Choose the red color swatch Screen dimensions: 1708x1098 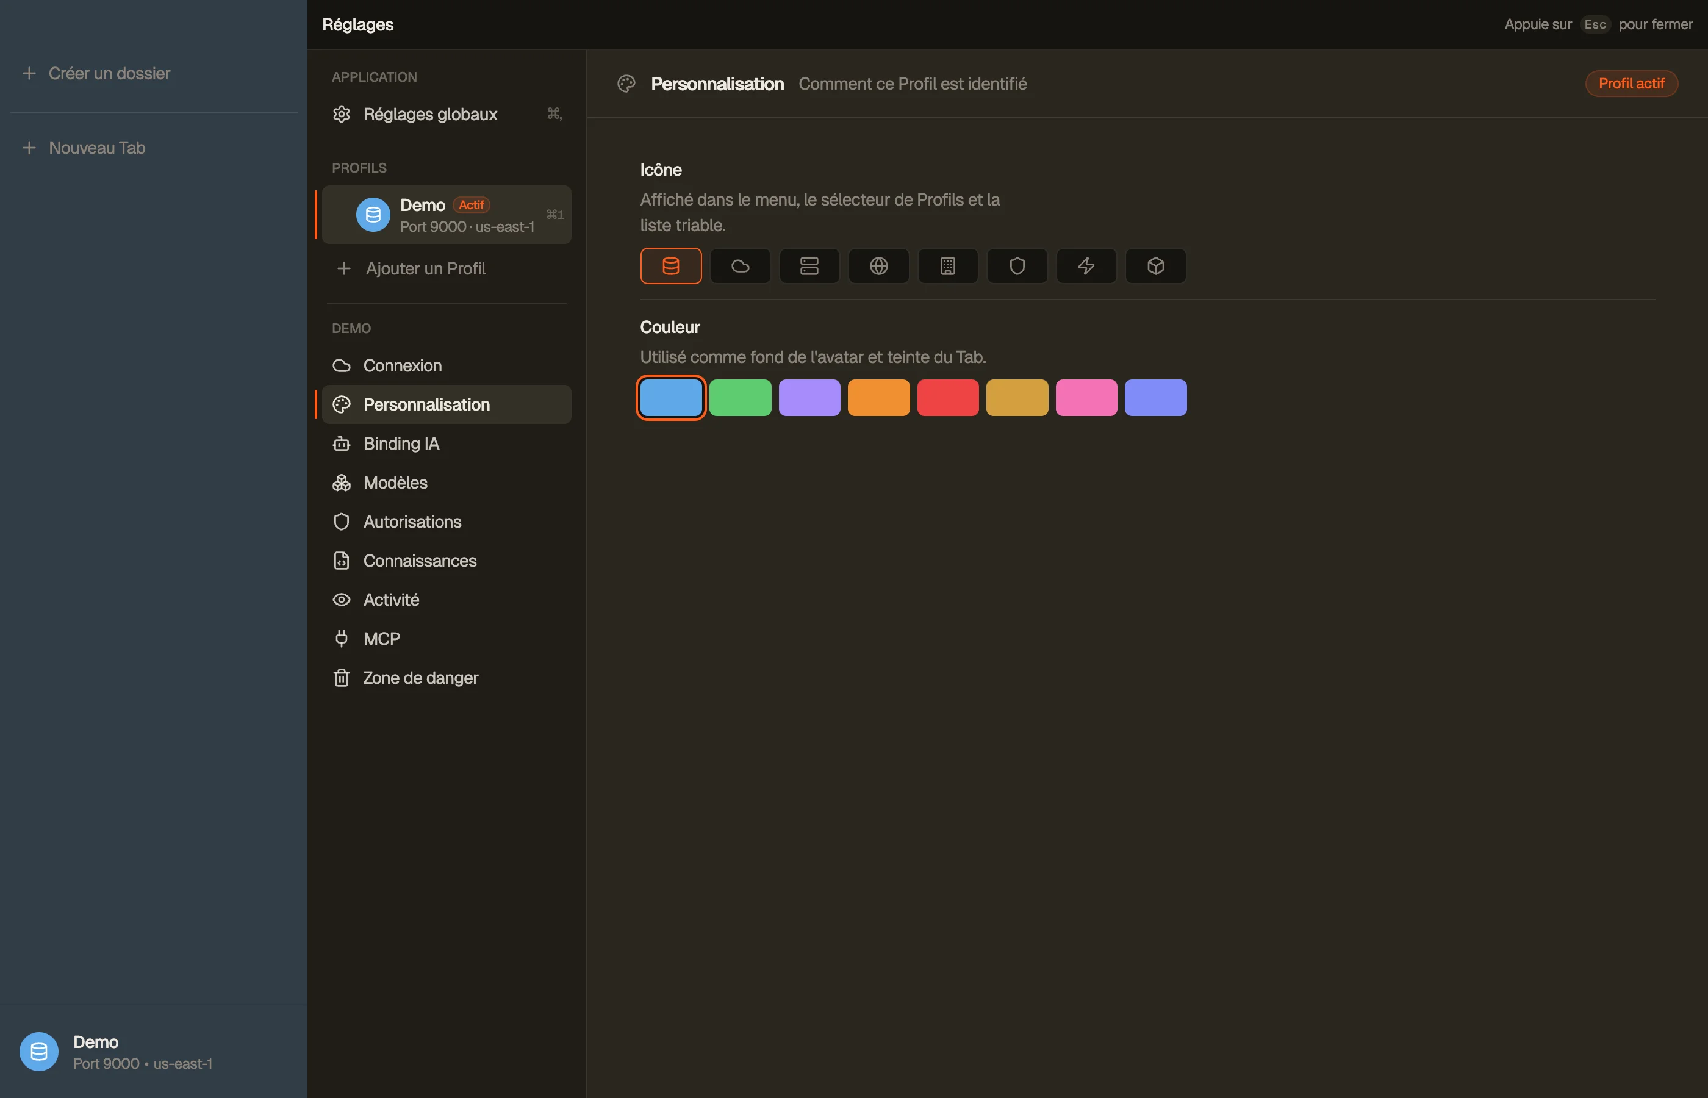(x=947, y=398)
